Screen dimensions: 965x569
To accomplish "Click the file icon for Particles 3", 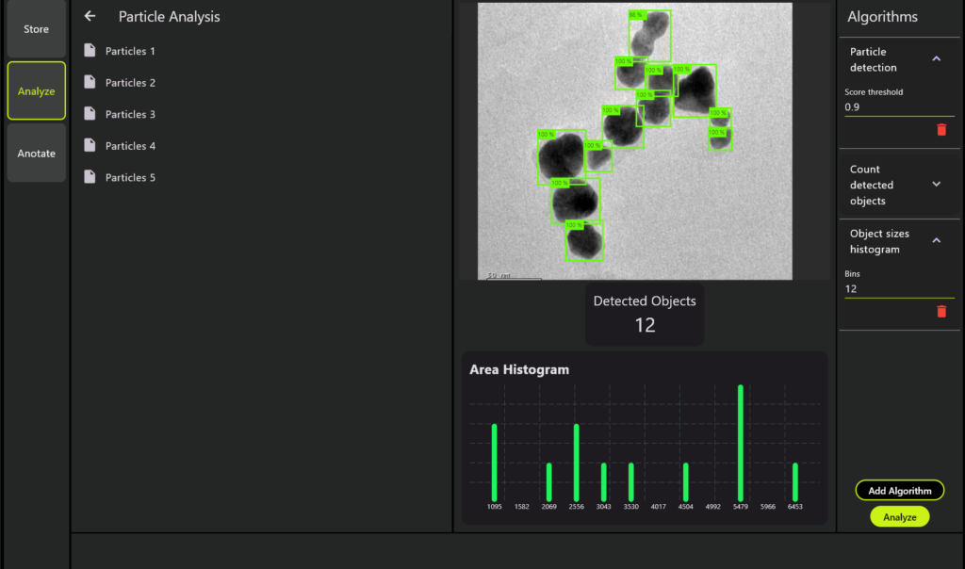I will (90, 114).
